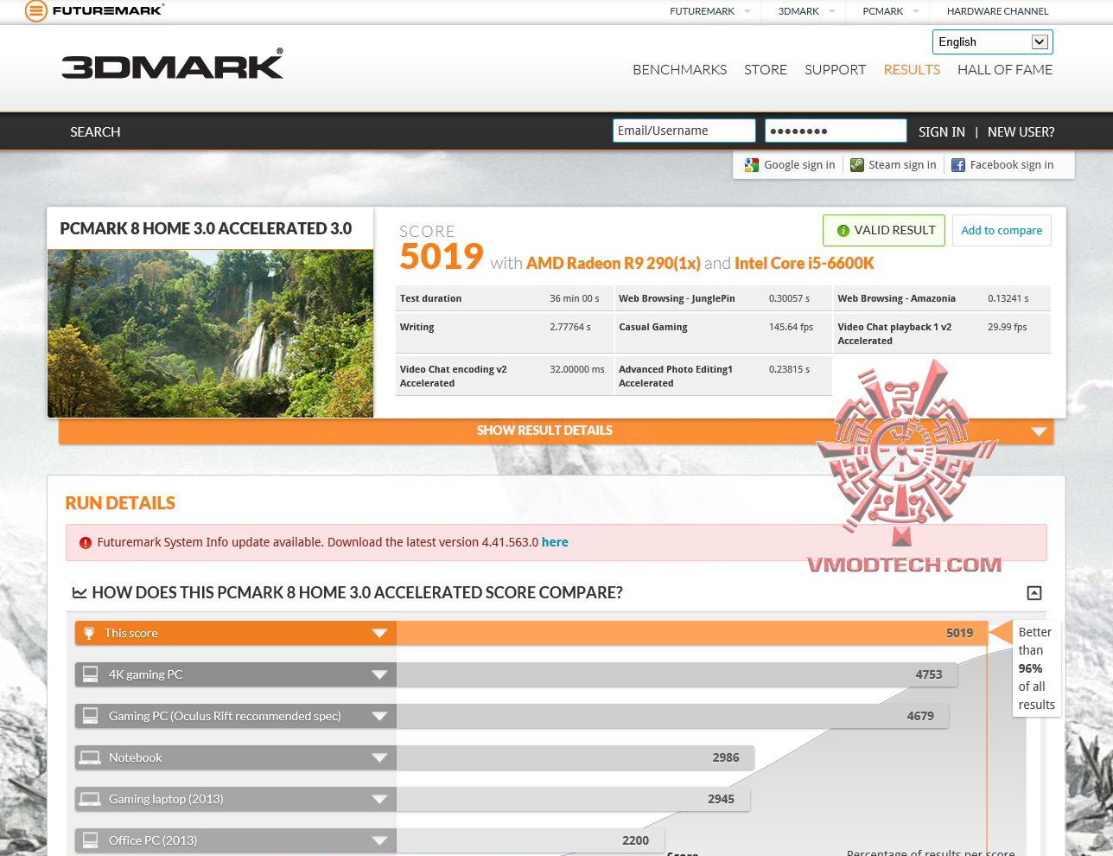This screenshot has width=1113, height=856.
Task: Click the PCMARK 8 HOME 3.0 ACCELERATED 3.0 title
Action: [x=206, y=229]
